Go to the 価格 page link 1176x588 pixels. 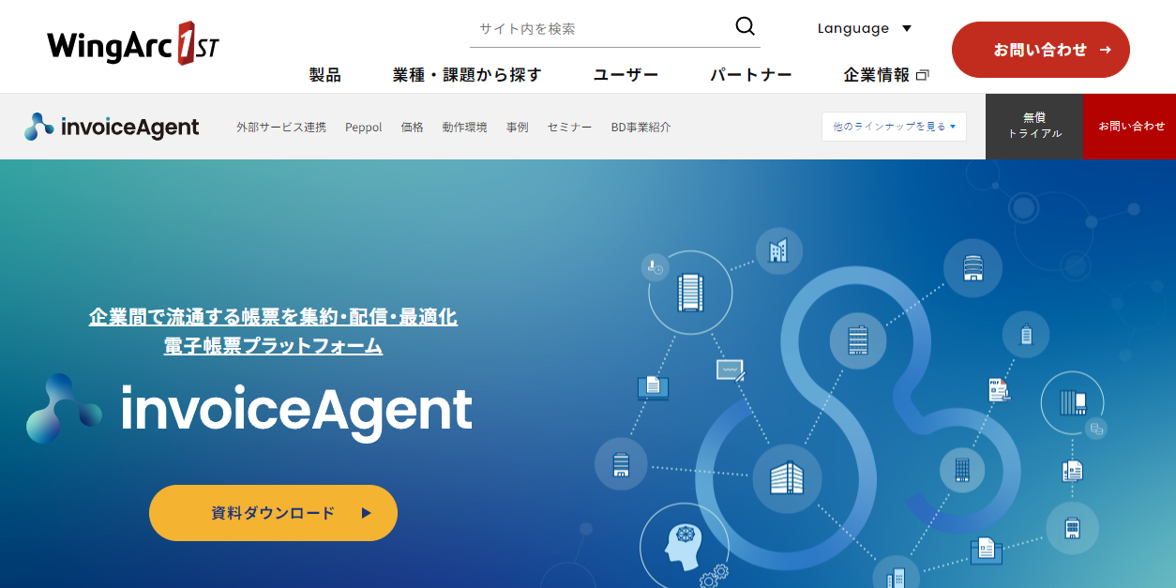[x=413, y=127]
